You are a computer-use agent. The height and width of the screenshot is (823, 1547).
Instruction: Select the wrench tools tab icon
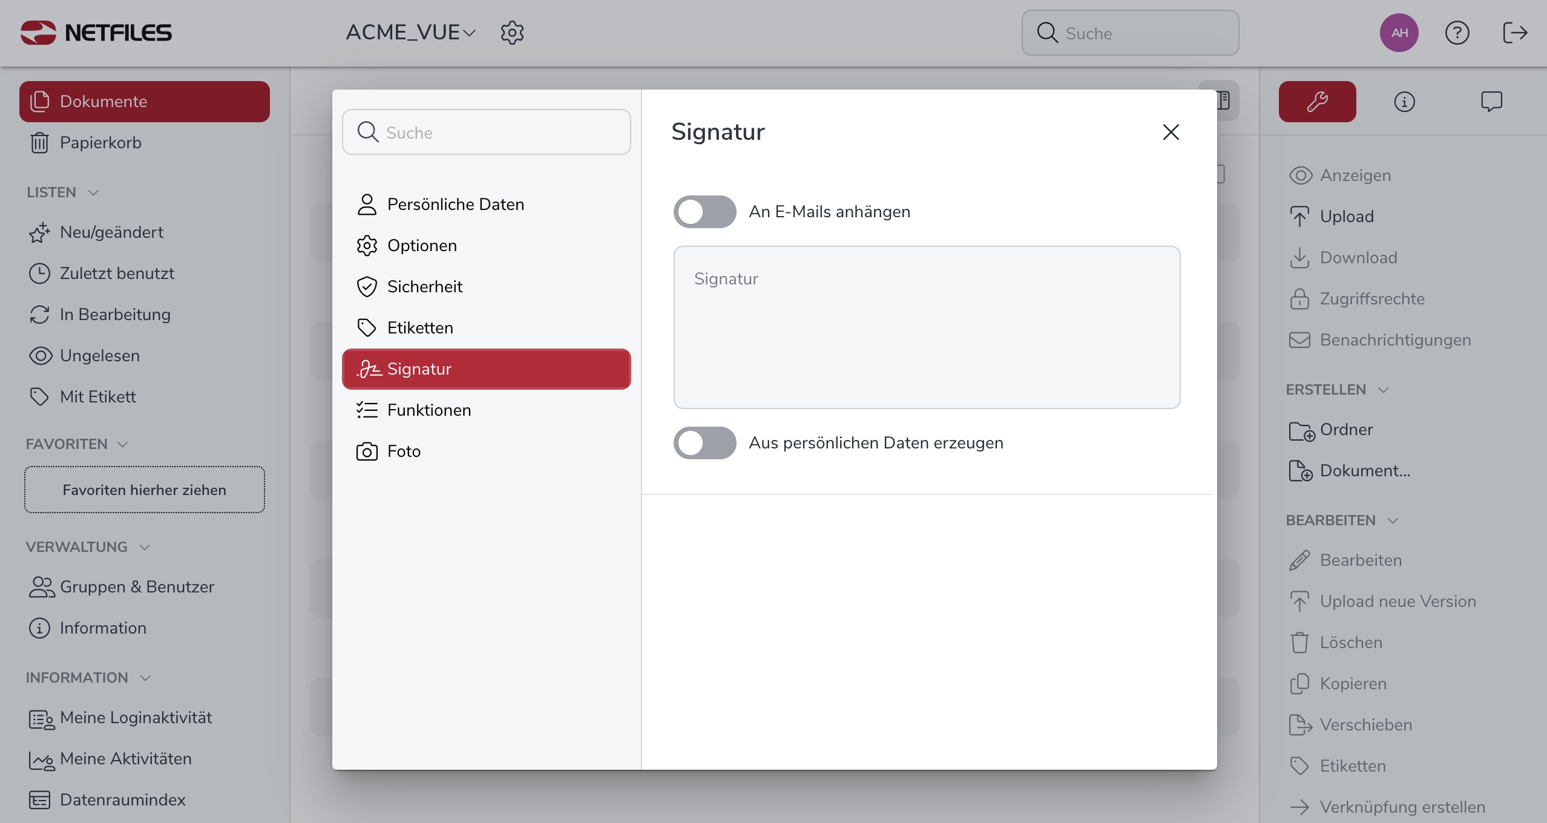(x=1317, y=102)
